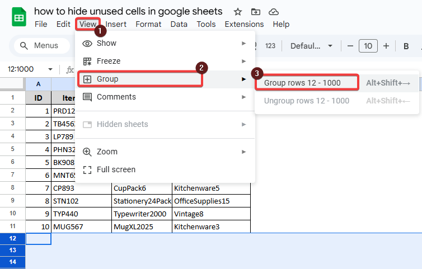Click the Bold formatting button

(405, 46)
